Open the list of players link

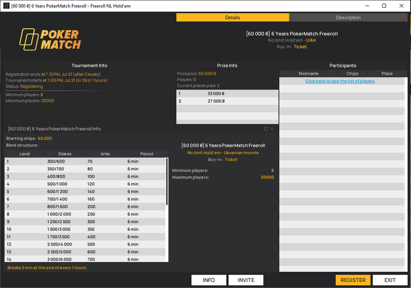click(340, 81)
